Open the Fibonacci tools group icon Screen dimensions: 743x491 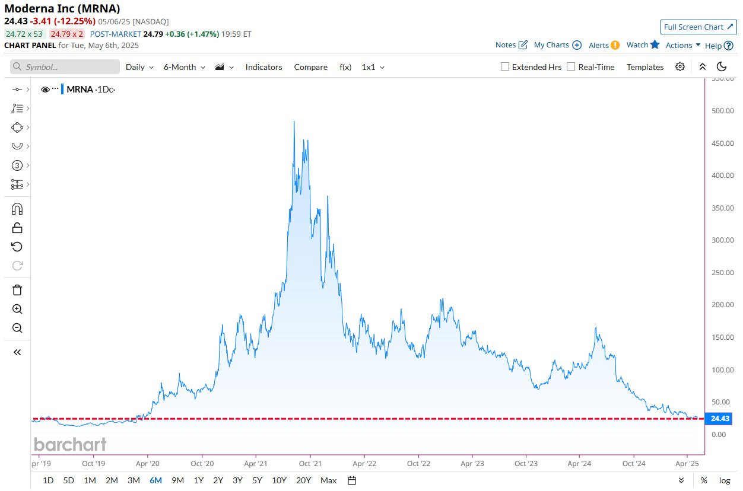click(17, 109)
